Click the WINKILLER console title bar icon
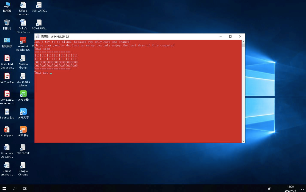 [38, 37]
